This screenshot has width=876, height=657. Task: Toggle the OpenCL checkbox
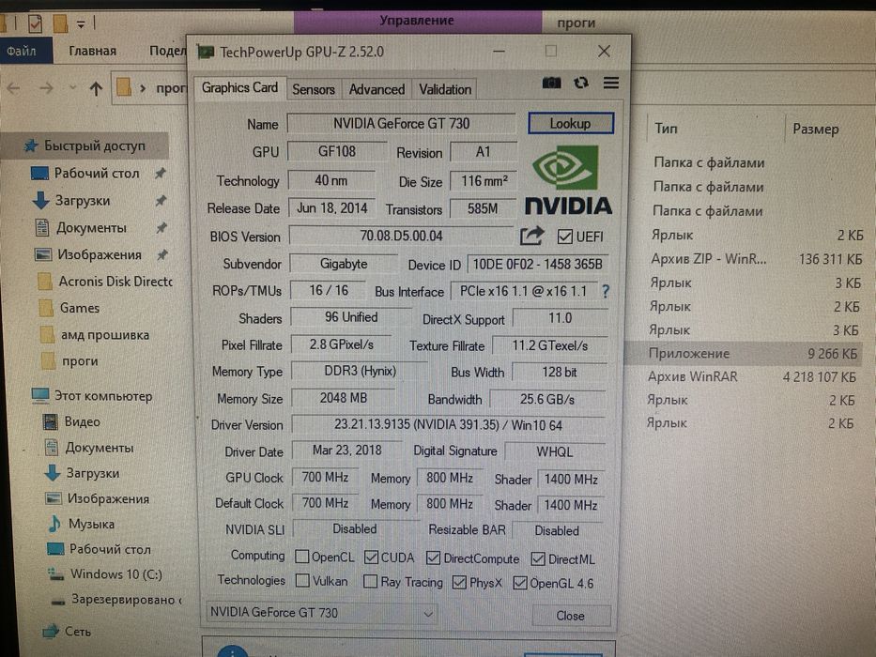pos(301,557)
